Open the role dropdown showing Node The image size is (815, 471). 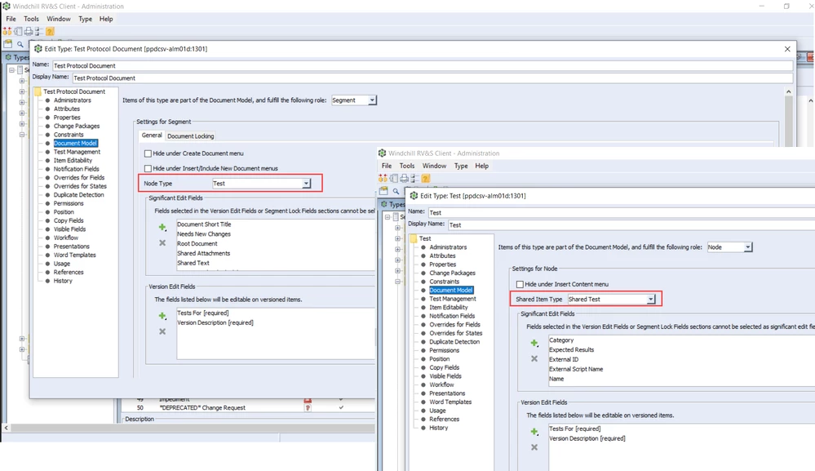747,247
